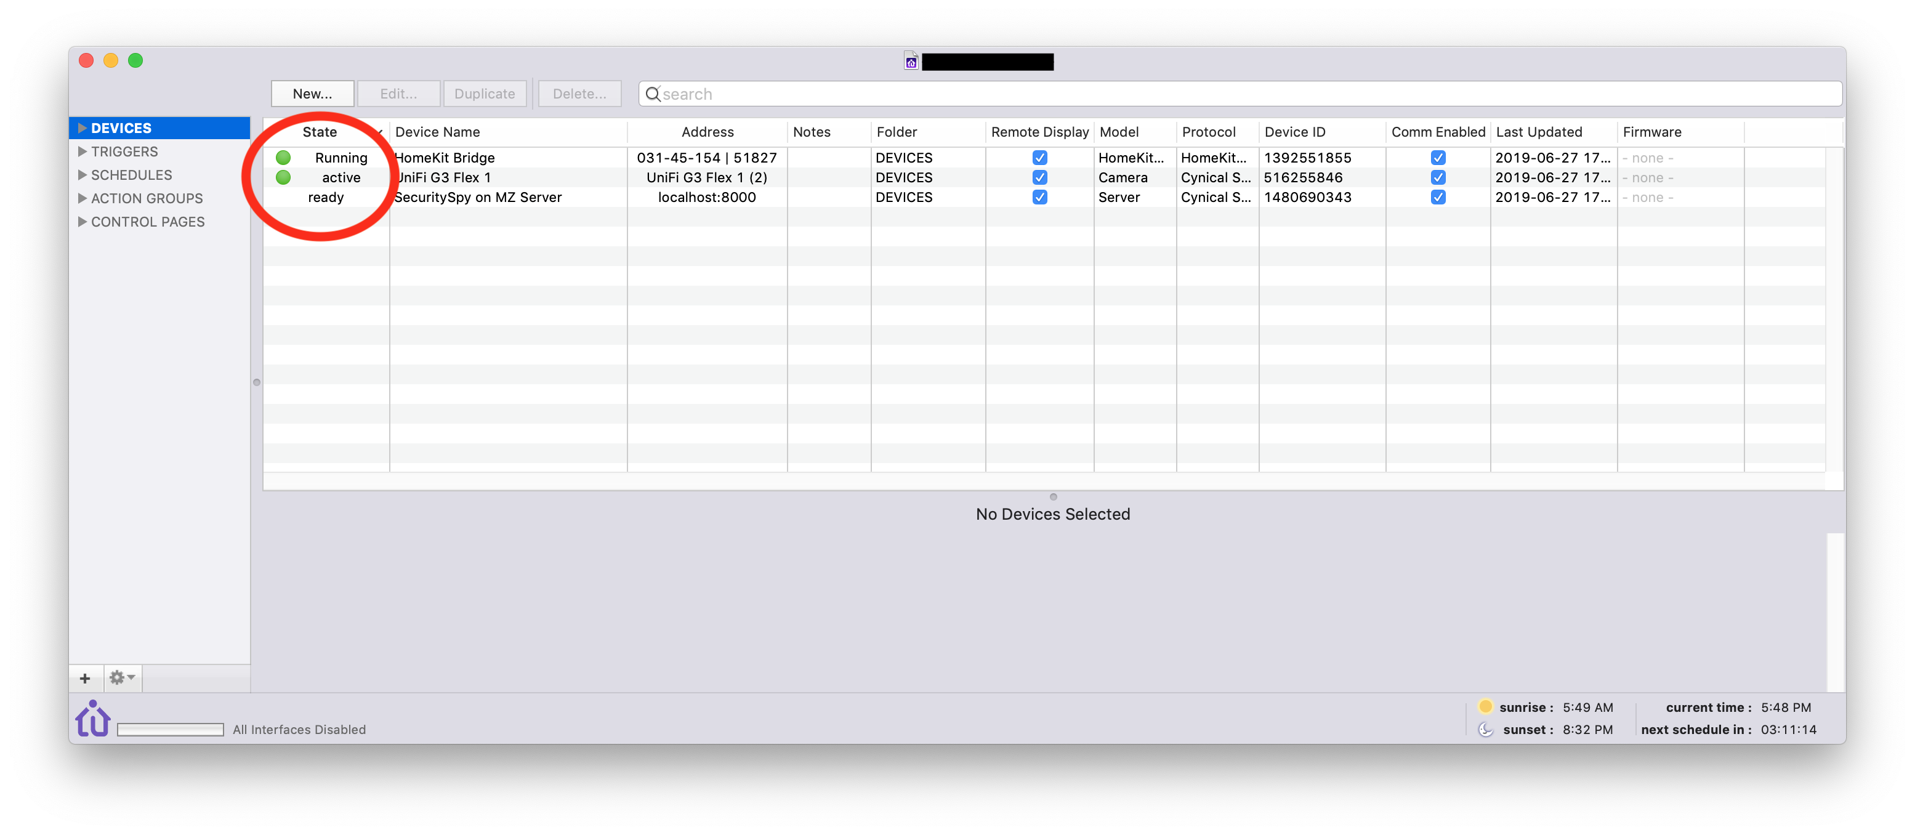The width and height of the screenshot is (1915, 835).
Task: Expand the ACTION GROUPS disclosure triangle
Action: [82, 198]
